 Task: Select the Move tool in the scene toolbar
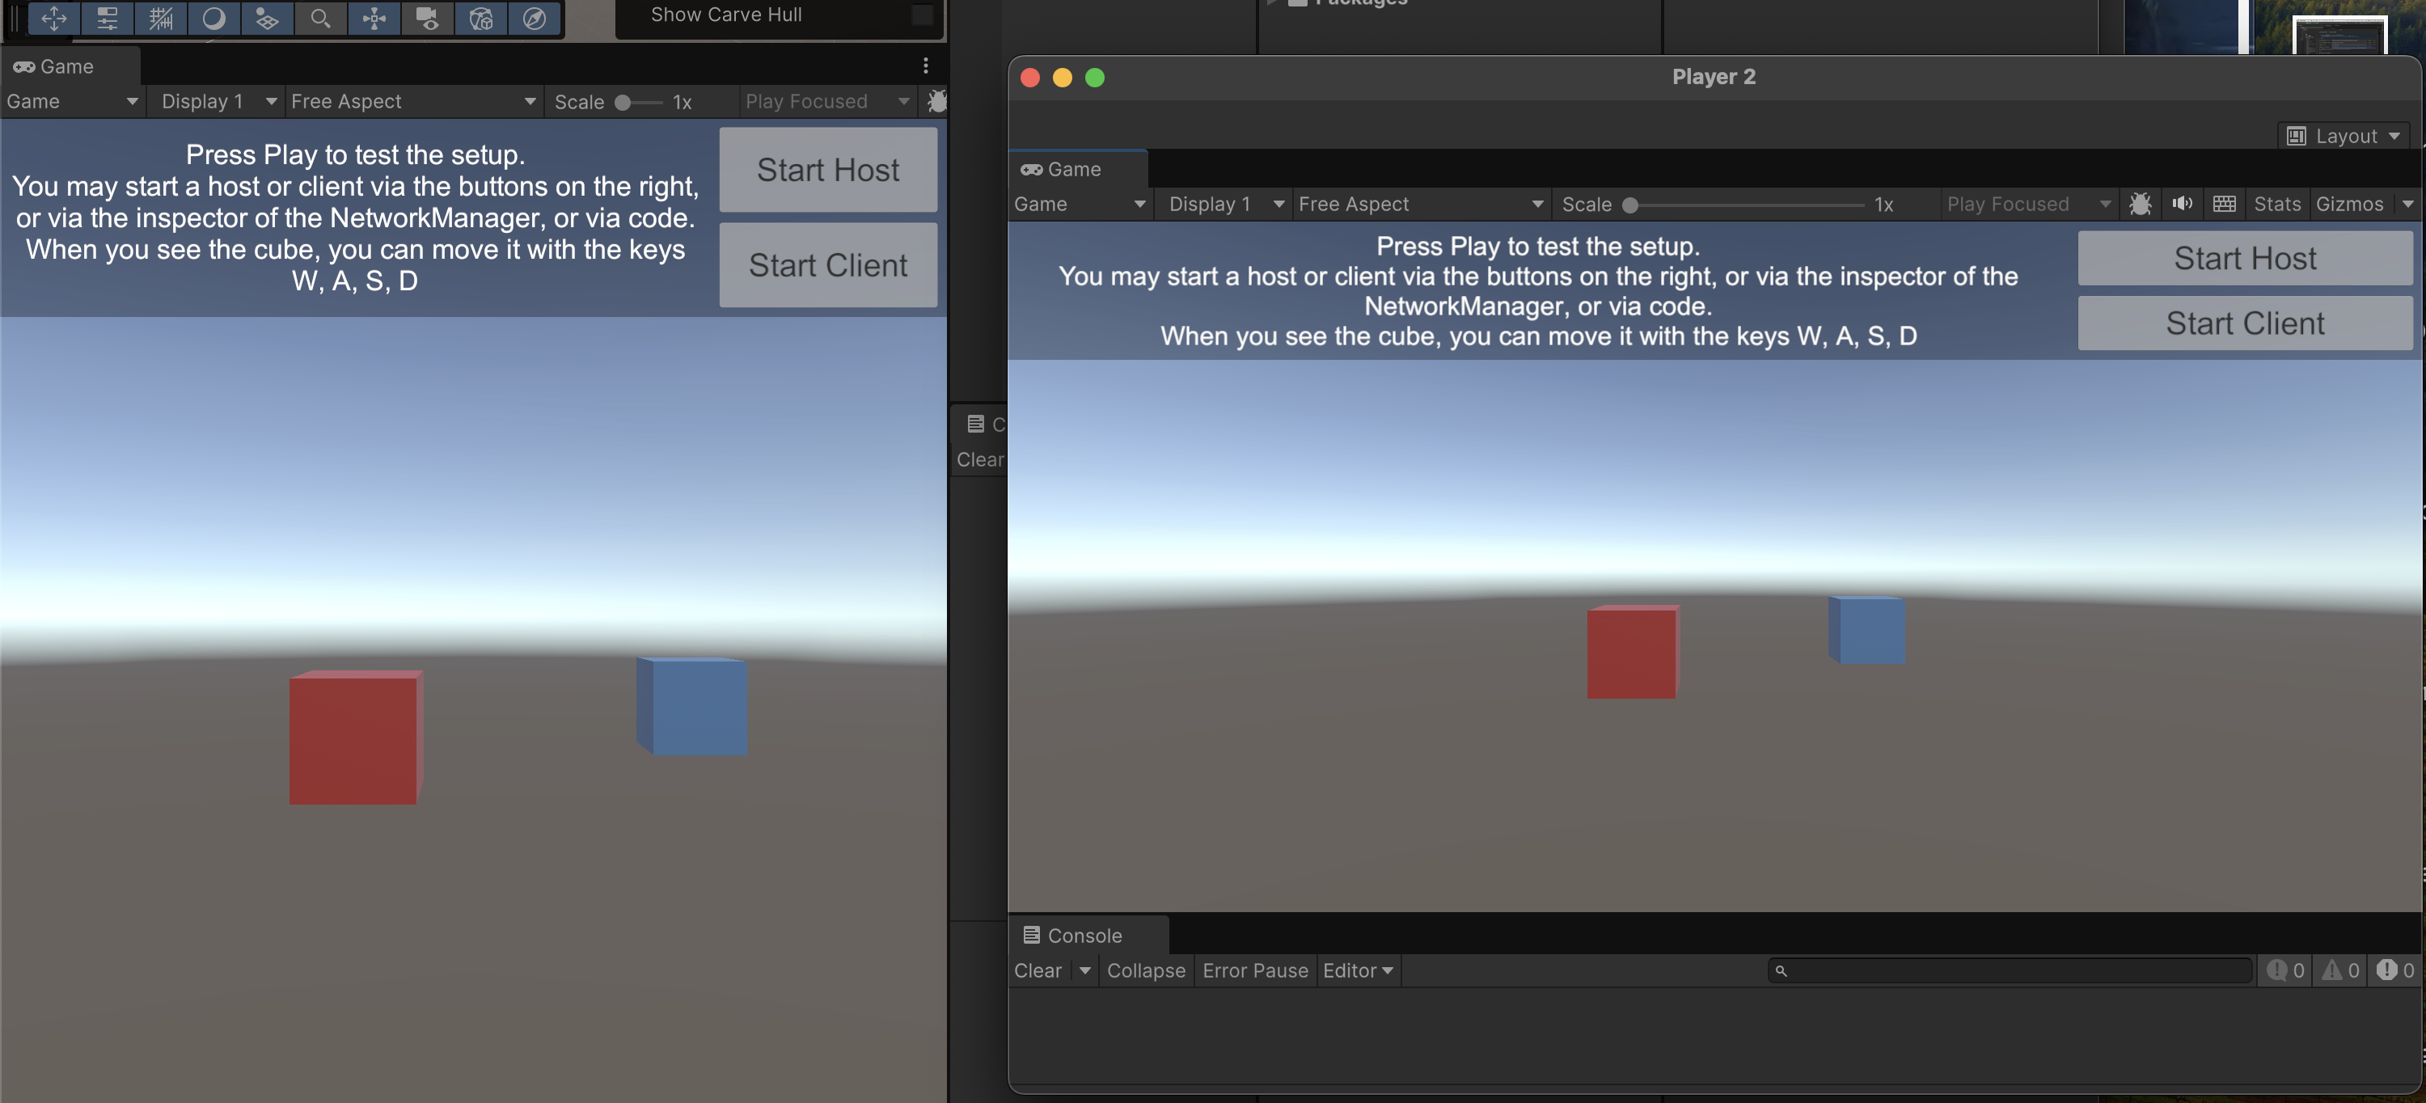pyautogui.click(x=53, y=19)
